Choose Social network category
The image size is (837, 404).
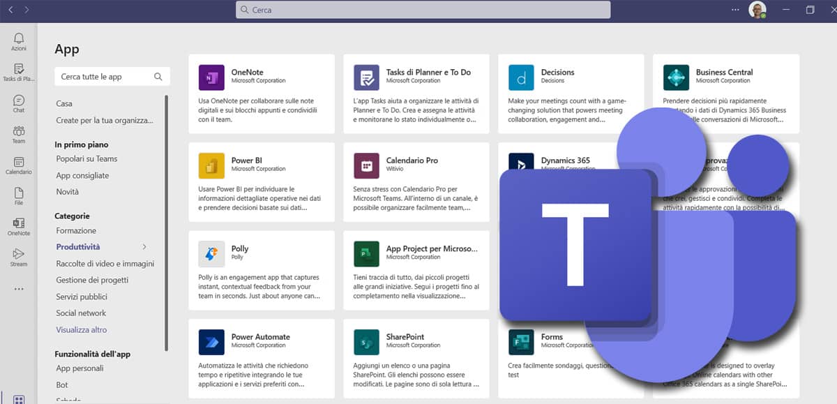(x=81, y=313)
